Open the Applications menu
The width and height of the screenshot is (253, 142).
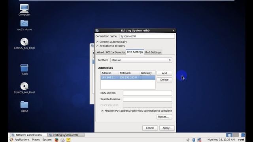[22, 140]
